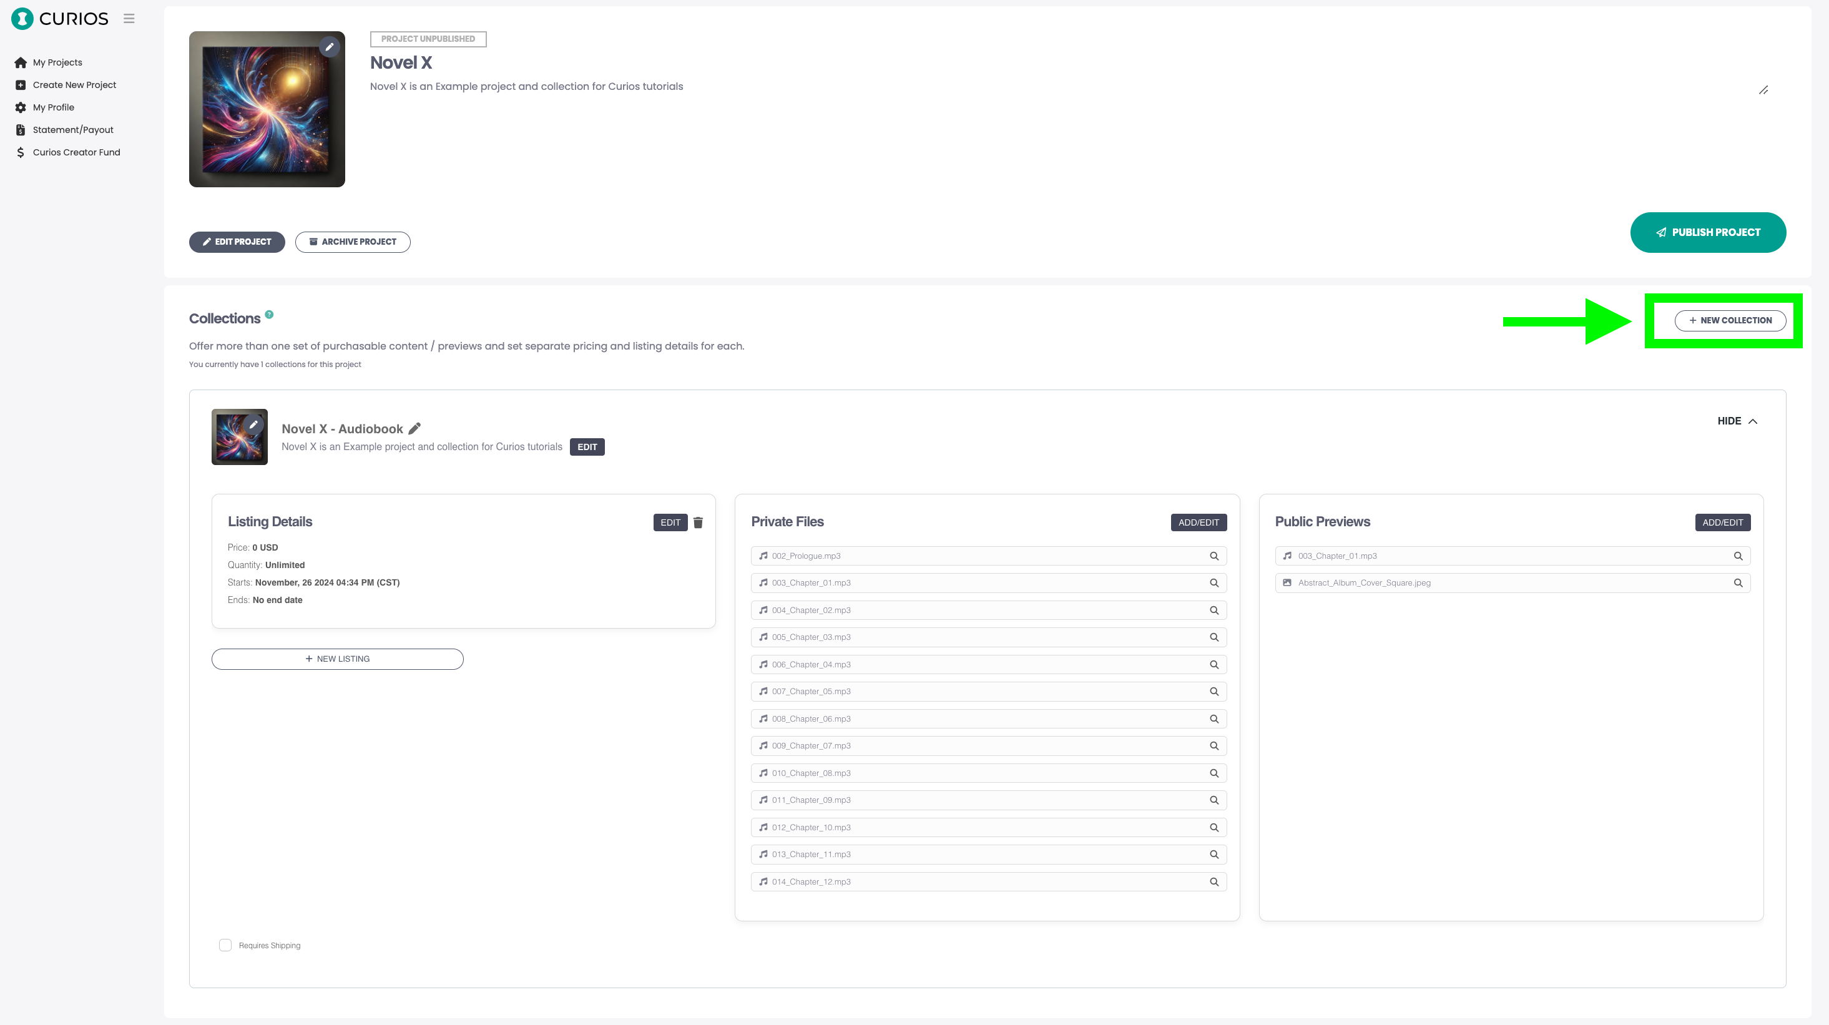Preview Abstract_Album_Cover_Square.jpeg magnifier icon

(1738, 583)
